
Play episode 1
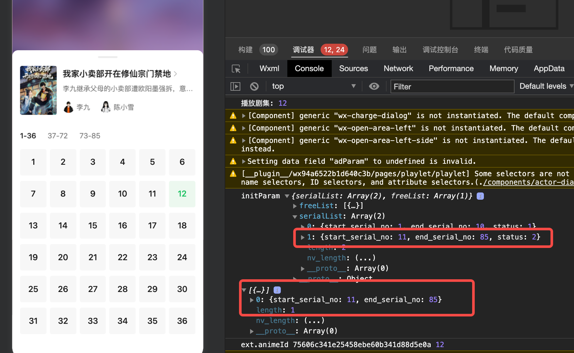click(x=33, y=162)
